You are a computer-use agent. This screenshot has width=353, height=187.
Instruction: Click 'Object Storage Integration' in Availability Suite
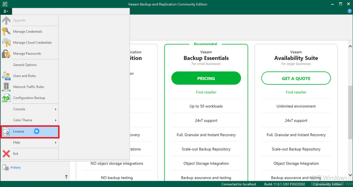[x=296, y=163]
